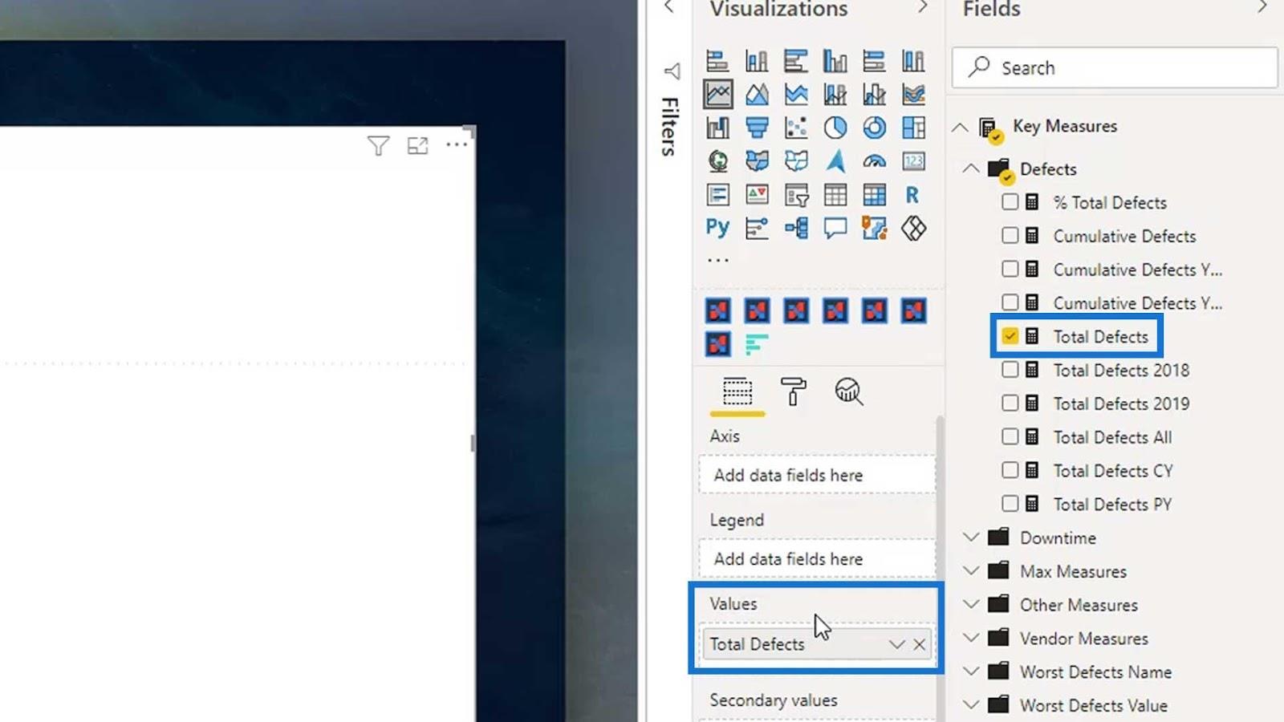Select the ArcGIS arrow map visual
Screen dimensions: 1284x722
835,161
